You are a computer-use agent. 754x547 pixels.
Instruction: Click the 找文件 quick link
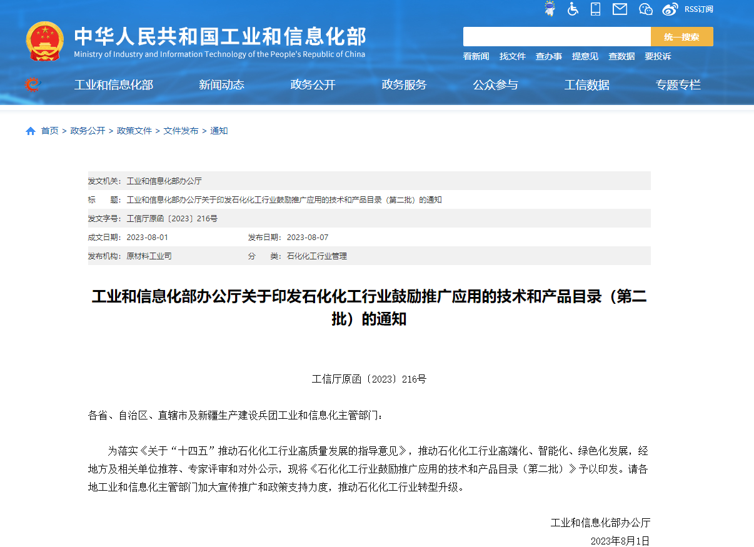512,56
